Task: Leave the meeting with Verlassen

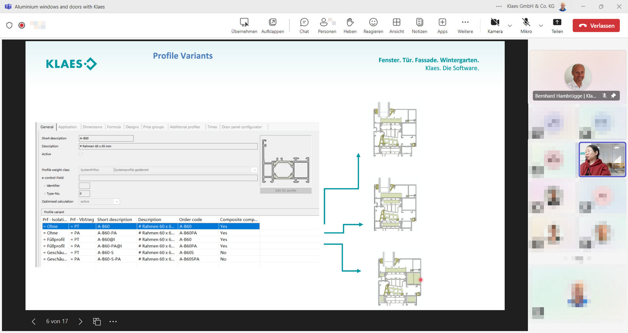Action: (596, 25)
